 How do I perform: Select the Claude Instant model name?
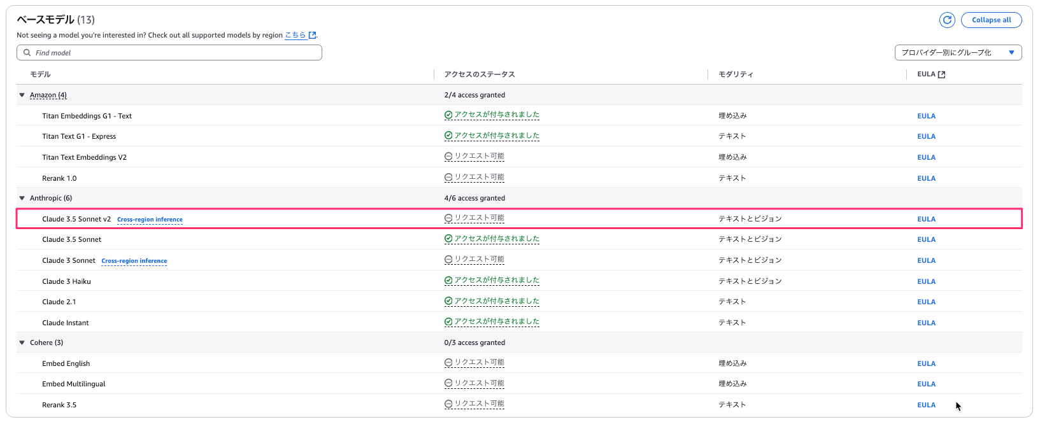point(66,323)
